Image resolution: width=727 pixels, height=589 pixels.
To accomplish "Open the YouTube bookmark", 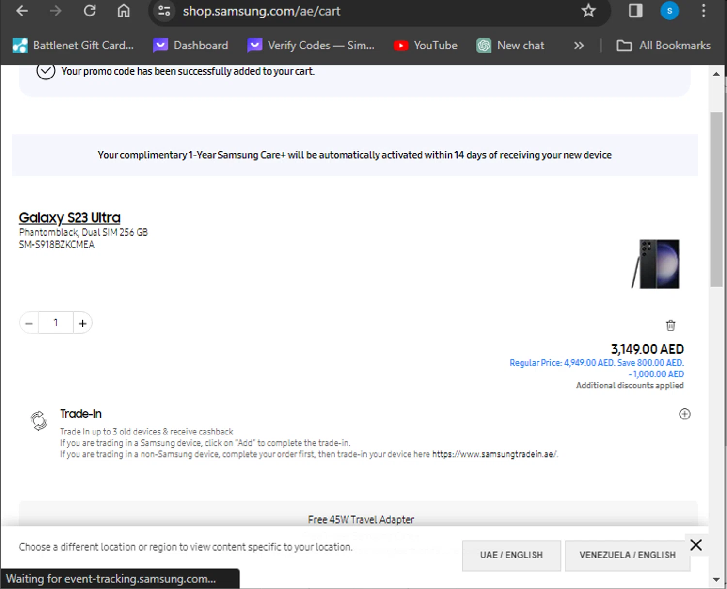I will tap(425, 46).
